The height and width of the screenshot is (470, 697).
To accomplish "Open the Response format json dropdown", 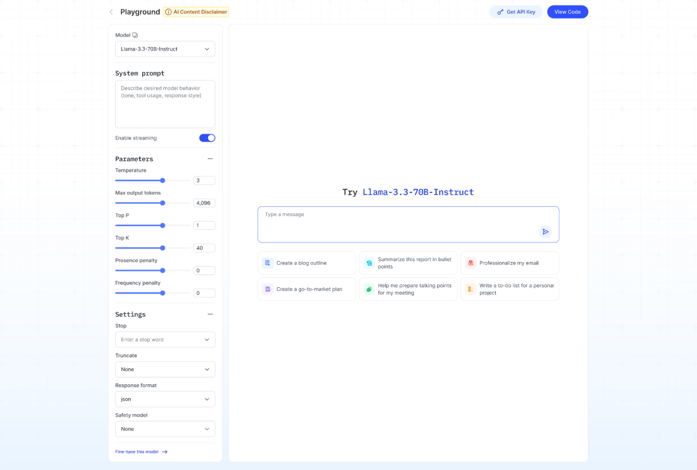I will 165,399.
